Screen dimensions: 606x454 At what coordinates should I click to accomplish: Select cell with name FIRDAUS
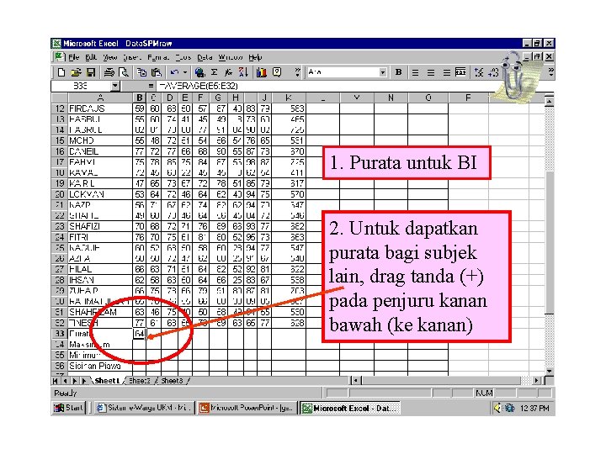coord(100,108)
